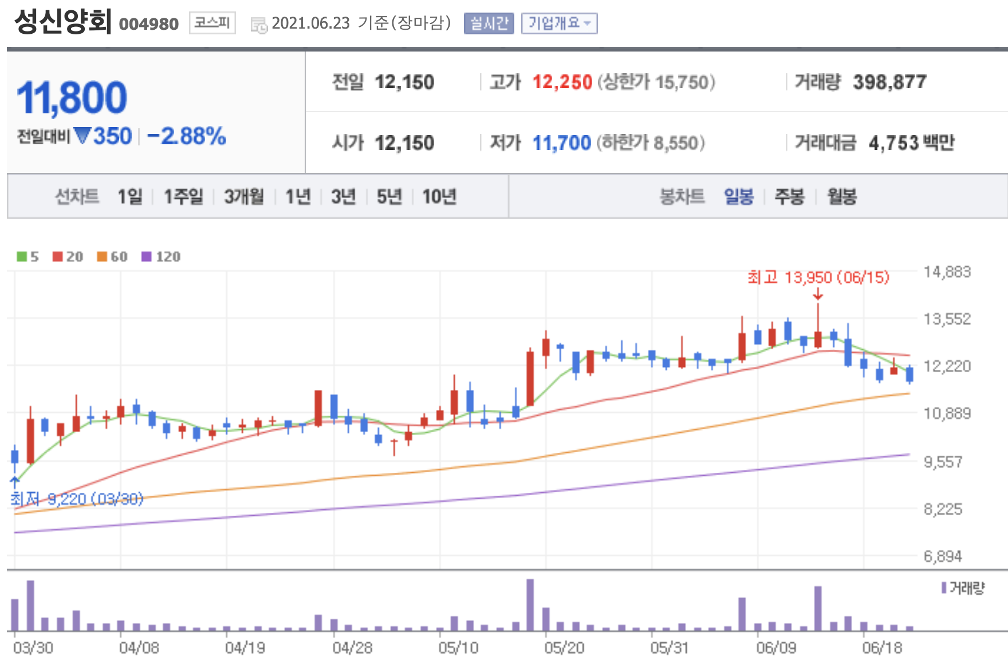Select the 5년 line chart period
This screenshot has width=1008, height=664.
point(389,196)
